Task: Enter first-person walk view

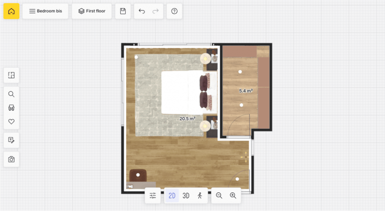Action: (x=200, y=196)
